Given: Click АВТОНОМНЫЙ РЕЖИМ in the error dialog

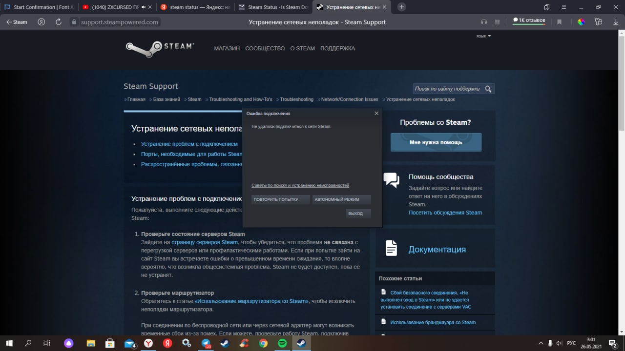Looking at the screenshot, I should [342, 199].
